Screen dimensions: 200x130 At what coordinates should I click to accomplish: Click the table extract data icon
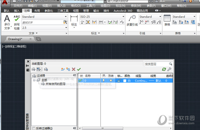193,22
